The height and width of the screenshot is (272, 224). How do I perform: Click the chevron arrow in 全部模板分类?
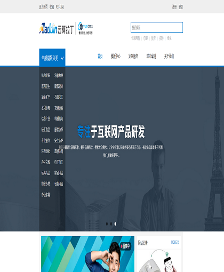coord(62,58)
